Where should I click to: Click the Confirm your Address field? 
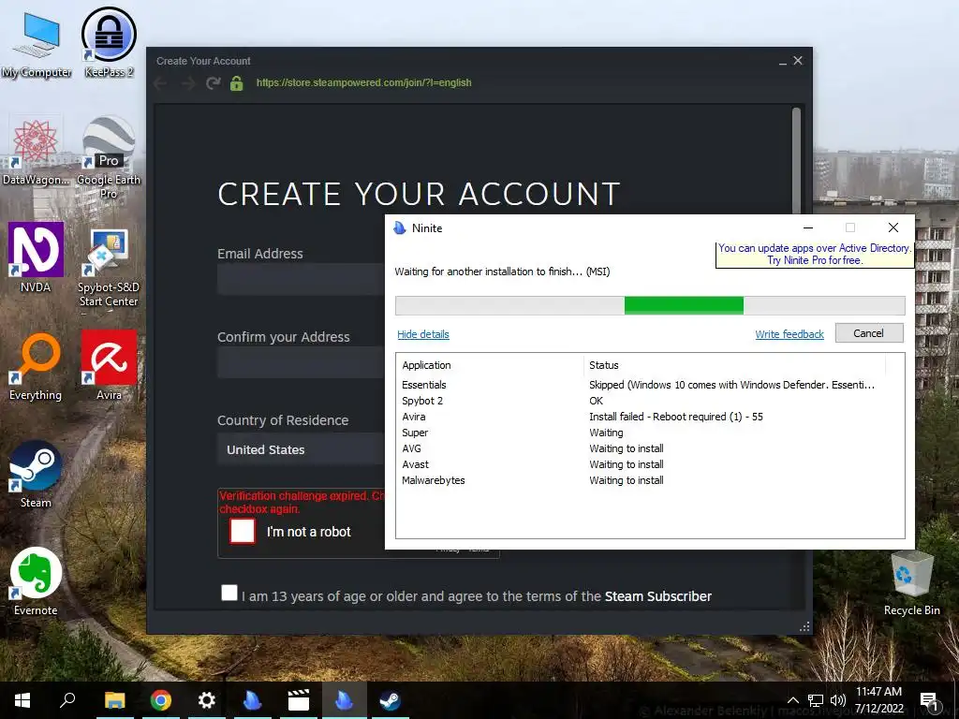click(x=302, y=362)
